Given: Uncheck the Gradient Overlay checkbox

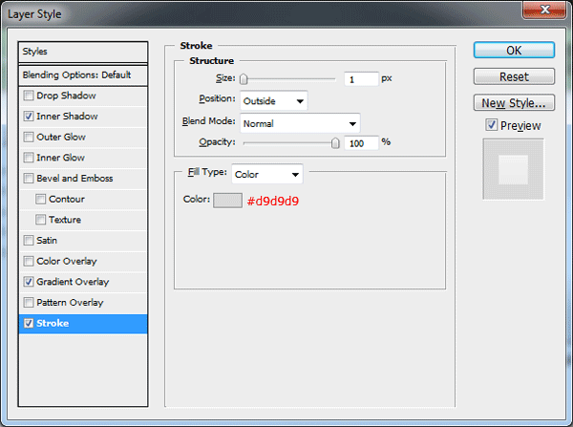Looking at the screenshot, I should coord(28,282).
